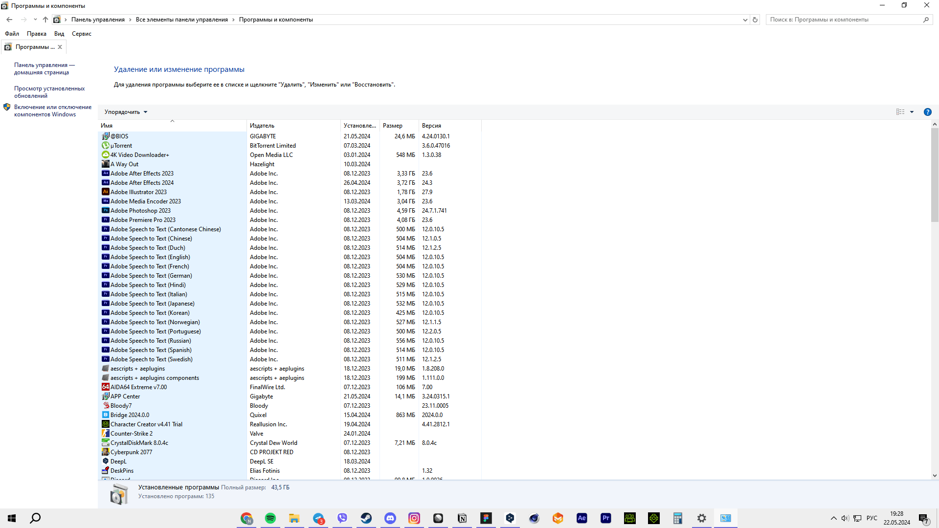The width and height of the screenshot is (939, 528).
Task: Sort by the Версия column header
Action: (x=450, y=126)
